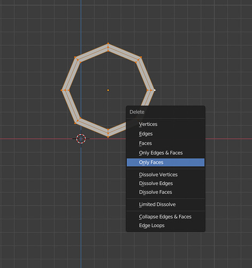Image resolution: width=252 pixels, height=268 pixels.
Task: Select the leftmost outer vertex of the octagon
Action: coord(62,90)
